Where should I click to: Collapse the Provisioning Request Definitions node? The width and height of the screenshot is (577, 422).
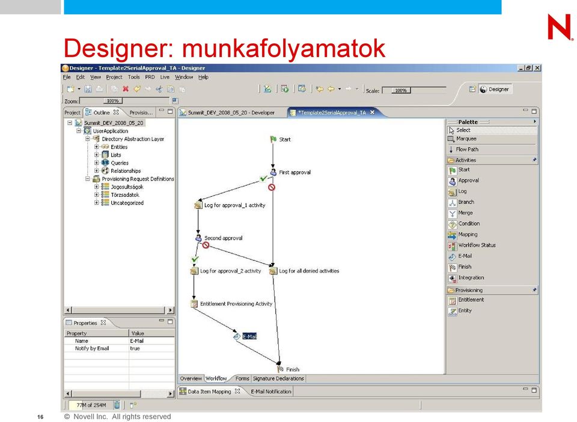point(88,179)
